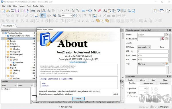The height and width of the screenshot is (109, 172).
Task: Close the mtextra.ttf tab
Action: coord(13,26)
